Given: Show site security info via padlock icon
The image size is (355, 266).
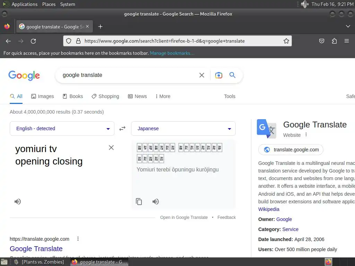Looking at the screenshot, I should [78, 41].
